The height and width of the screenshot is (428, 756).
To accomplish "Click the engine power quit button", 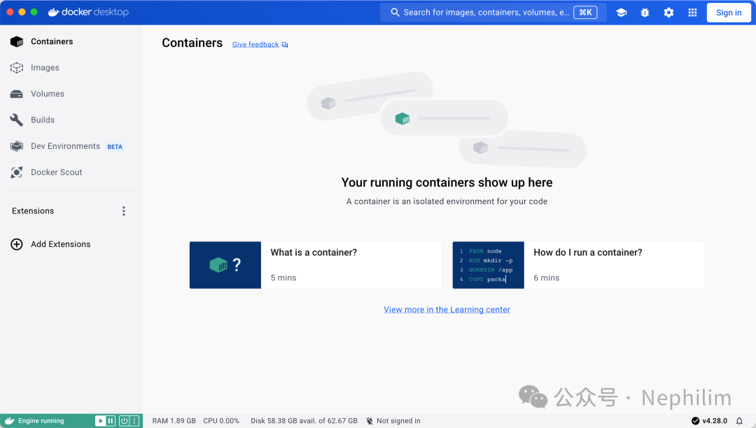I will click(124, 421).
